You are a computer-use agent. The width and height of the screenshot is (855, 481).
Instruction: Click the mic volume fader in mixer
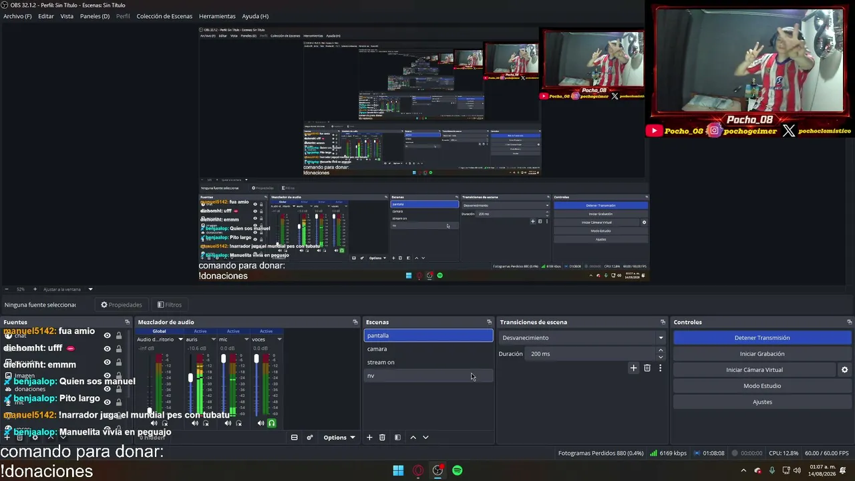pos(223,359)
